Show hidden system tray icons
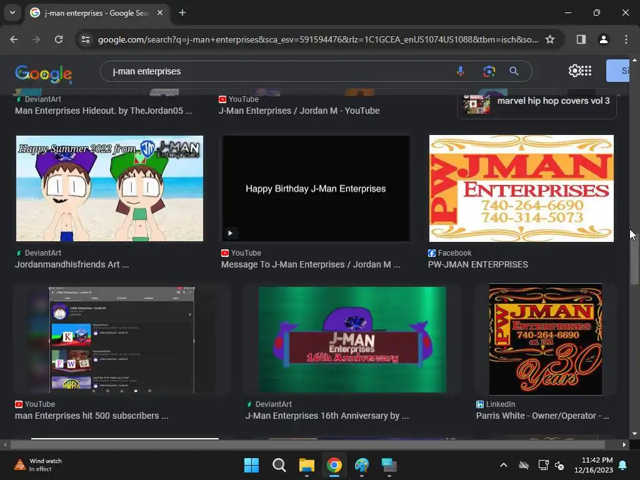This screenshot has width=640, height=480. [504, 465]
